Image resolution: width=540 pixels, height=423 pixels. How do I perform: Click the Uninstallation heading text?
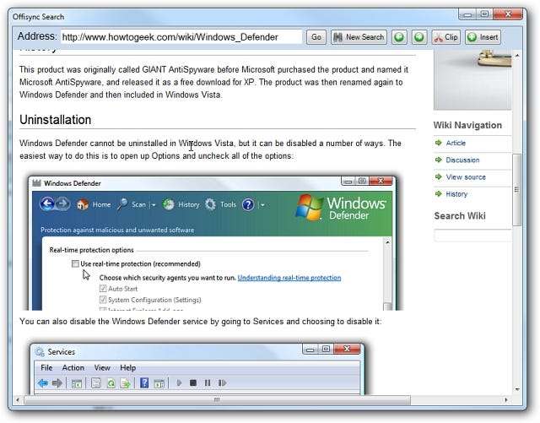coord(56,120)
